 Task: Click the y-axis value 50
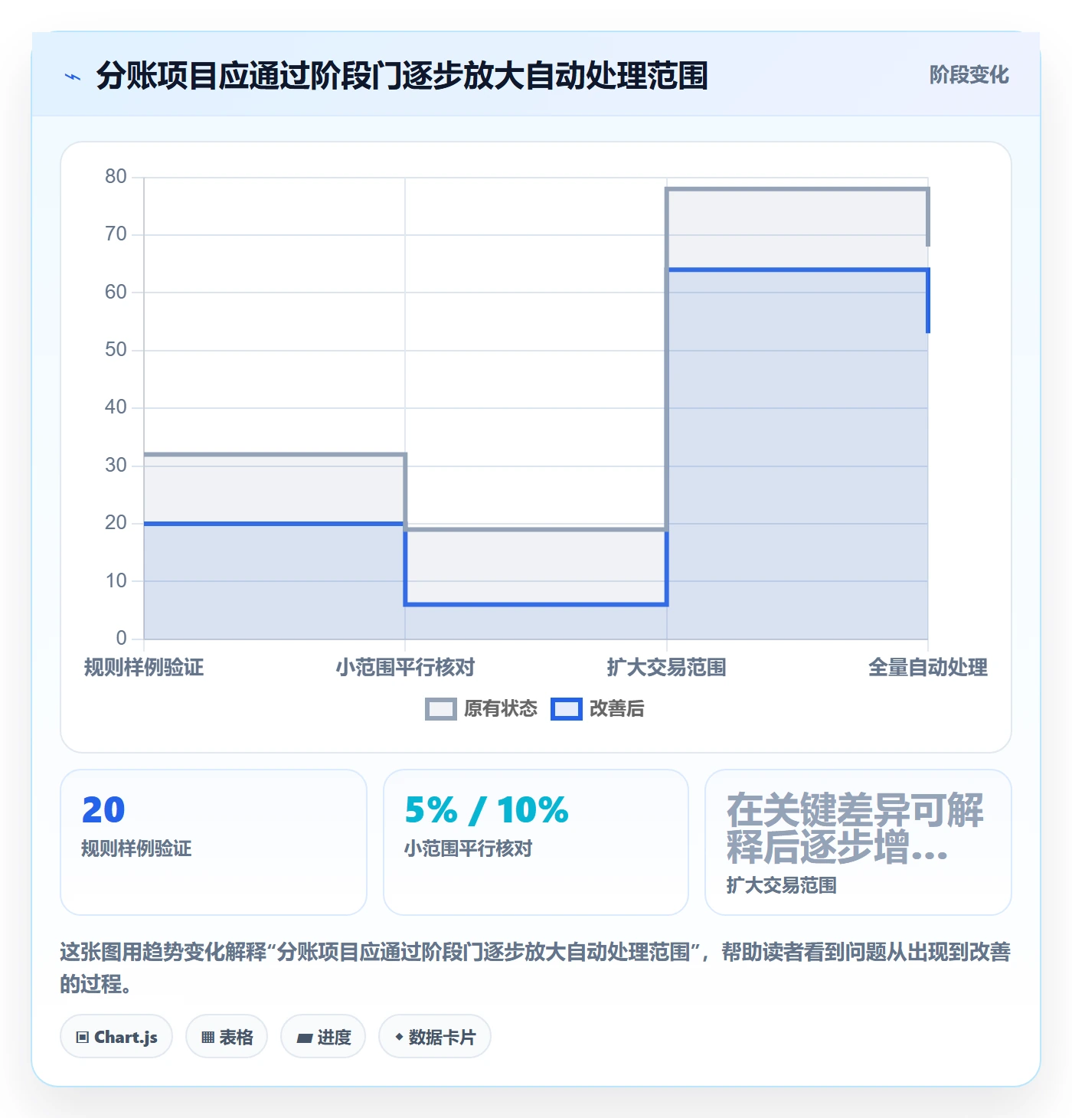tap(116, 350)
